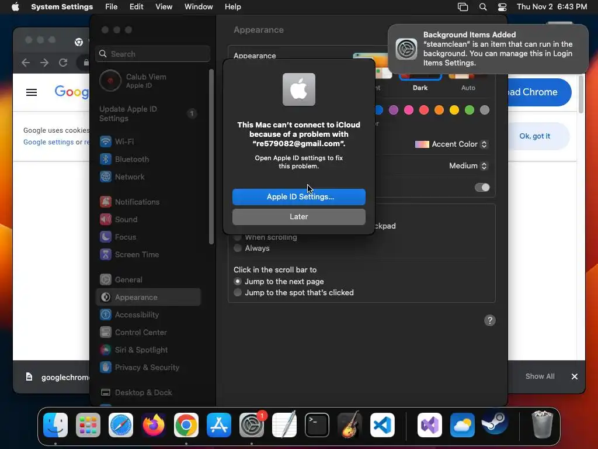Open the Accent Color dropdown

[x=451, y=144]
